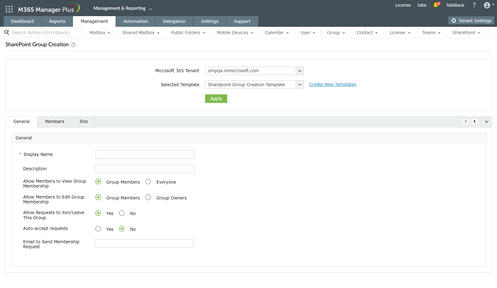497x288 pixels.
Task: Switch to the Delegation tab
Action: pos(174,21)
